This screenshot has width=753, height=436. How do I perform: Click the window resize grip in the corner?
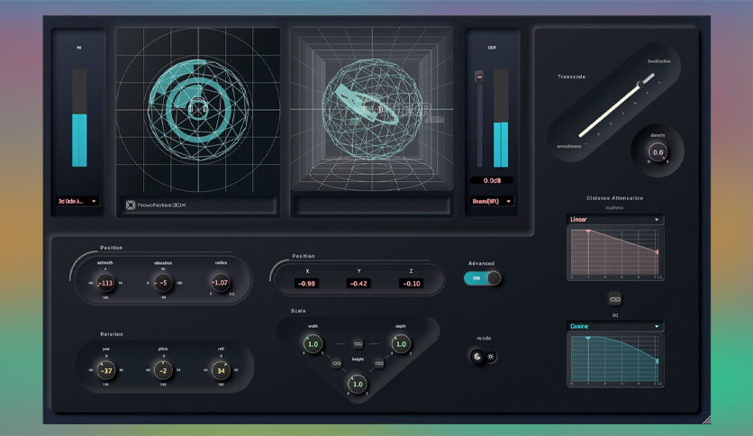pos(706,420)
